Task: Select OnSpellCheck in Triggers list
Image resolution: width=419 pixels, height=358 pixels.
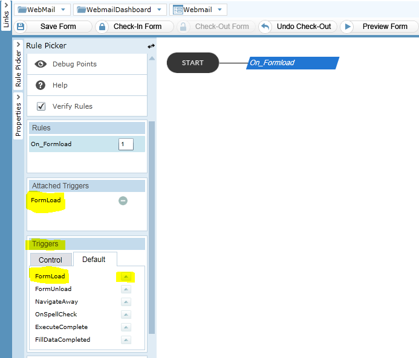Action: [x=56, y=315]
